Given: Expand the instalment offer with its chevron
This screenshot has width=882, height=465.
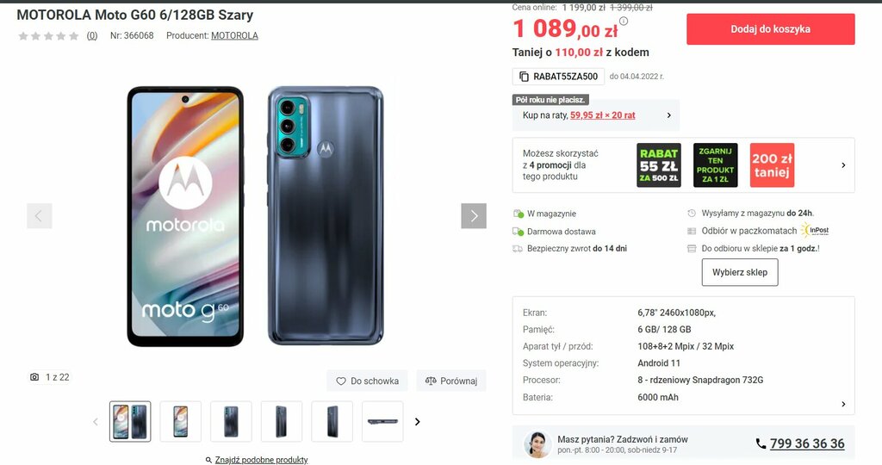Looking at the screenshot, I should pos(668,115).
